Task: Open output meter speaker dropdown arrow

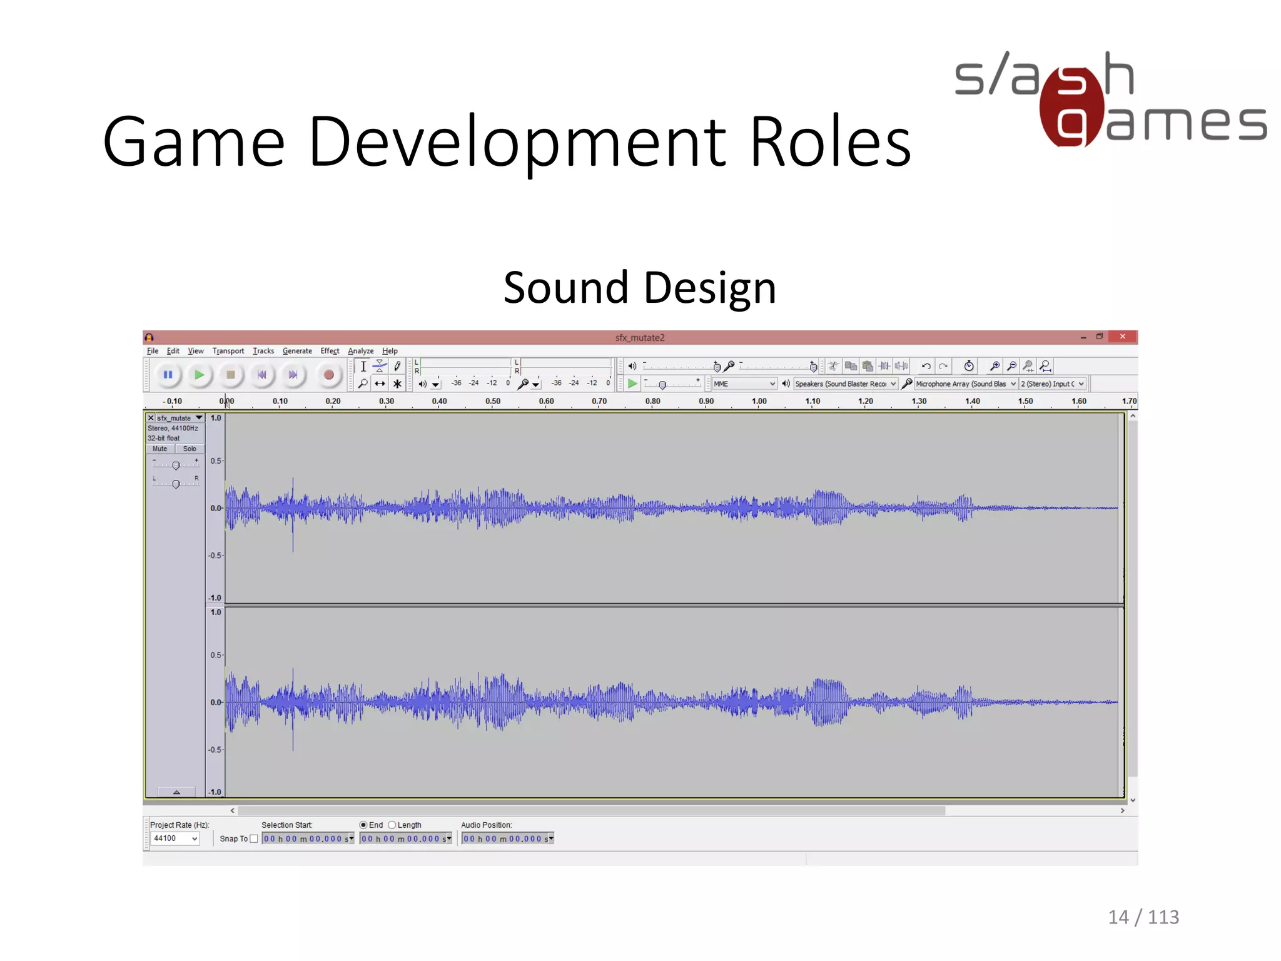Action: tap(436, 385)
